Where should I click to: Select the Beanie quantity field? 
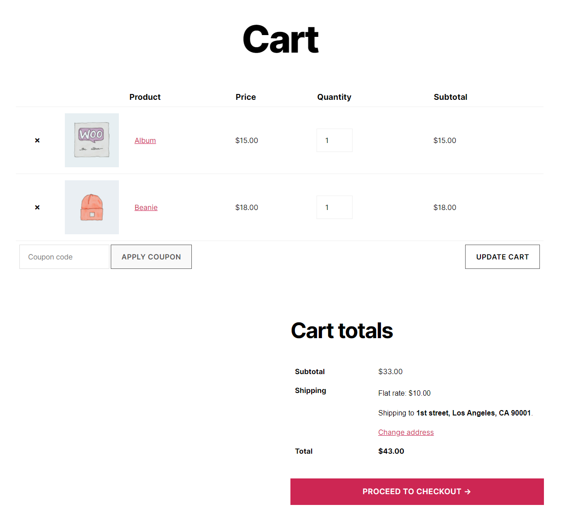pos(334,207)
